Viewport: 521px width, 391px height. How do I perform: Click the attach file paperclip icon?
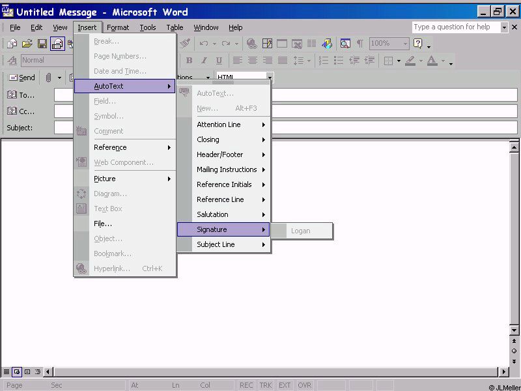pyautogui.click(x=48, y=78)
